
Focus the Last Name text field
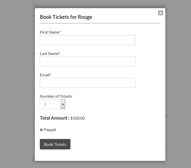click(x=88, y=61)
